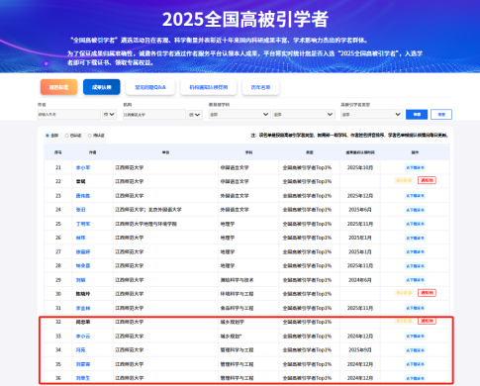Open the author match-mode dropdown
The height and width of the screenshot is (386, 480).
(110, 115)
